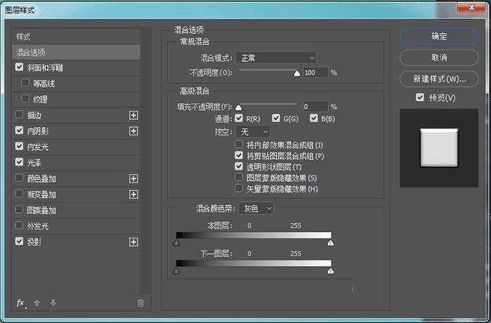The width and height of the screenshot is (491, 323).
Task: Open 混合颜色带 dropdown showing 灰色
Action: [256, 209]
